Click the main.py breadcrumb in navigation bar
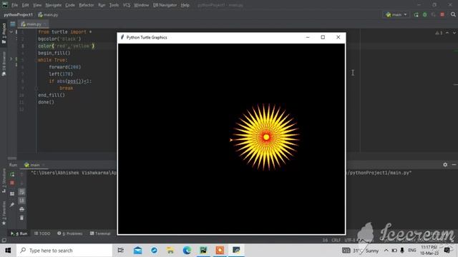Image resolution: width=458 pixels, height=257 pixels. pos(48,14)
